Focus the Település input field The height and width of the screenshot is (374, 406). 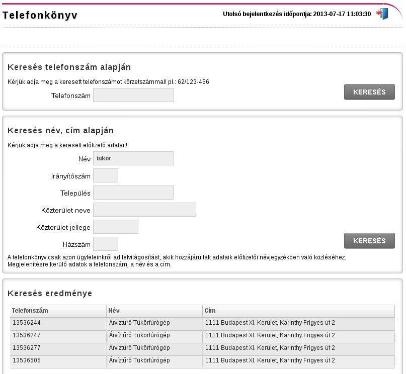133,193
